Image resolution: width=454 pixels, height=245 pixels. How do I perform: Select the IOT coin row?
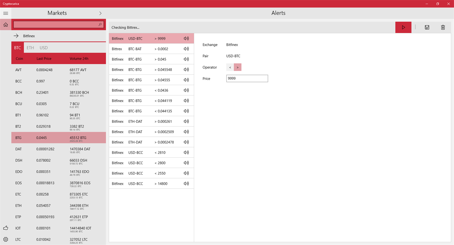click(x=59, y=228)
